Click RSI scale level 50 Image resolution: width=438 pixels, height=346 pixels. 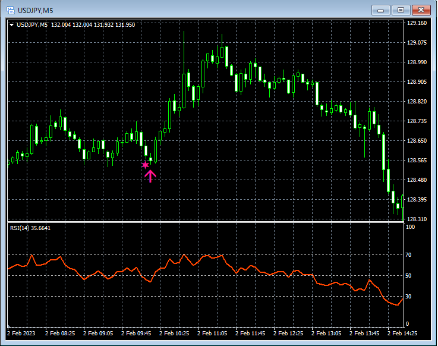408,276
